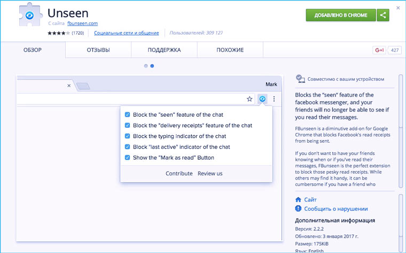Click the description panel vertical scrollbar
Viewport: 406px width, 253px height.
point(400,133)
